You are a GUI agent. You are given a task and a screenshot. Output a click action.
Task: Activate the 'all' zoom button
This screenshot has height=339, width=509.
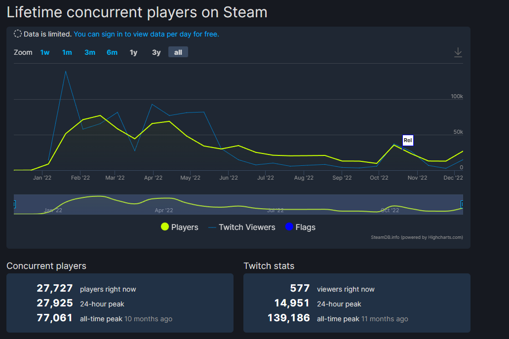coord(178,52)
